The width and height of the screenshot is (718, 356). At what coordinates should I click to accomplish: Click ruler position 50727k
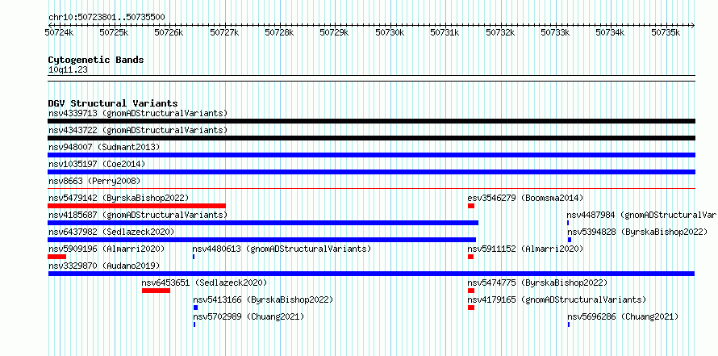(x=224, y=32)
